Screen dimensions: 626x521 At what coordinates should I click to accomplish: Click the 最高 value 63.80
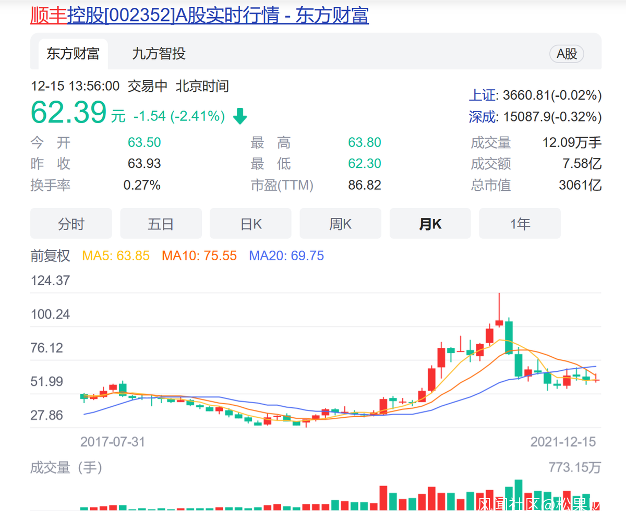pyautogui.click(x=365, y=142)
